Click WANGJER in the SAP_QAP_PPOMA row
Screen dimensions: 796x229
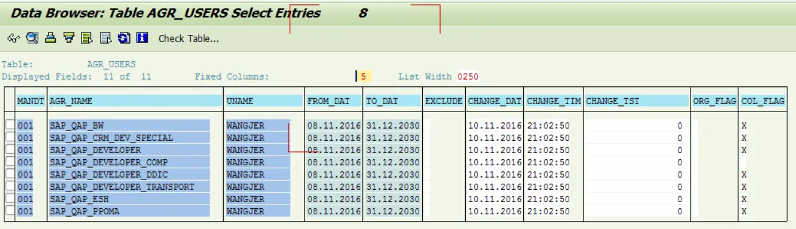pos(258,211)
